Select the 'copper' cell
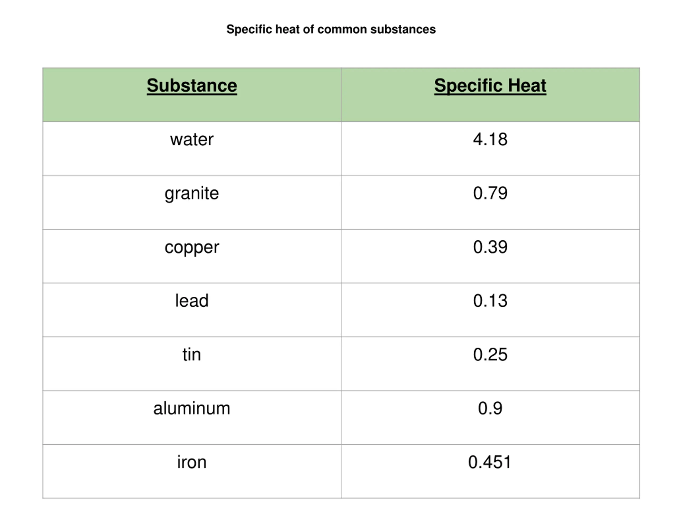675x522 pixels. coord(192,256)
